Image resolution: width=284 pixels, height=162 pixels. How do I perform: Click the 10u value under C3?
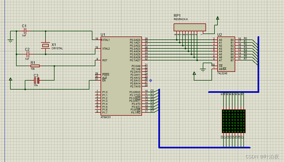point(36,85)
